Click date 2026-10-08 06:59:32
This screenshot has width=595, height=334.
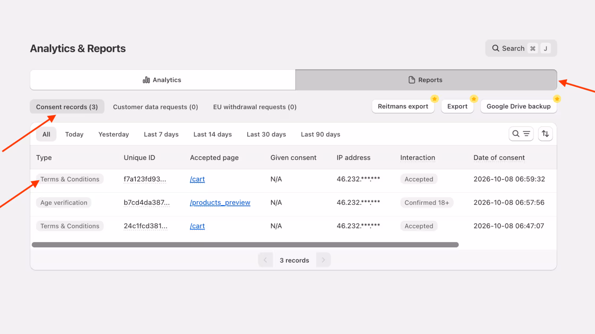click(x=509, y=179)
